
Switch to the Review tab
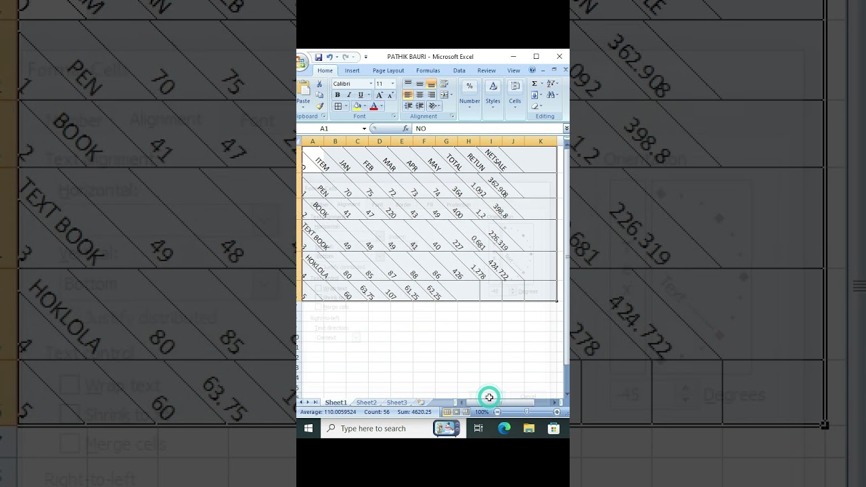click(x=486, y=70)
